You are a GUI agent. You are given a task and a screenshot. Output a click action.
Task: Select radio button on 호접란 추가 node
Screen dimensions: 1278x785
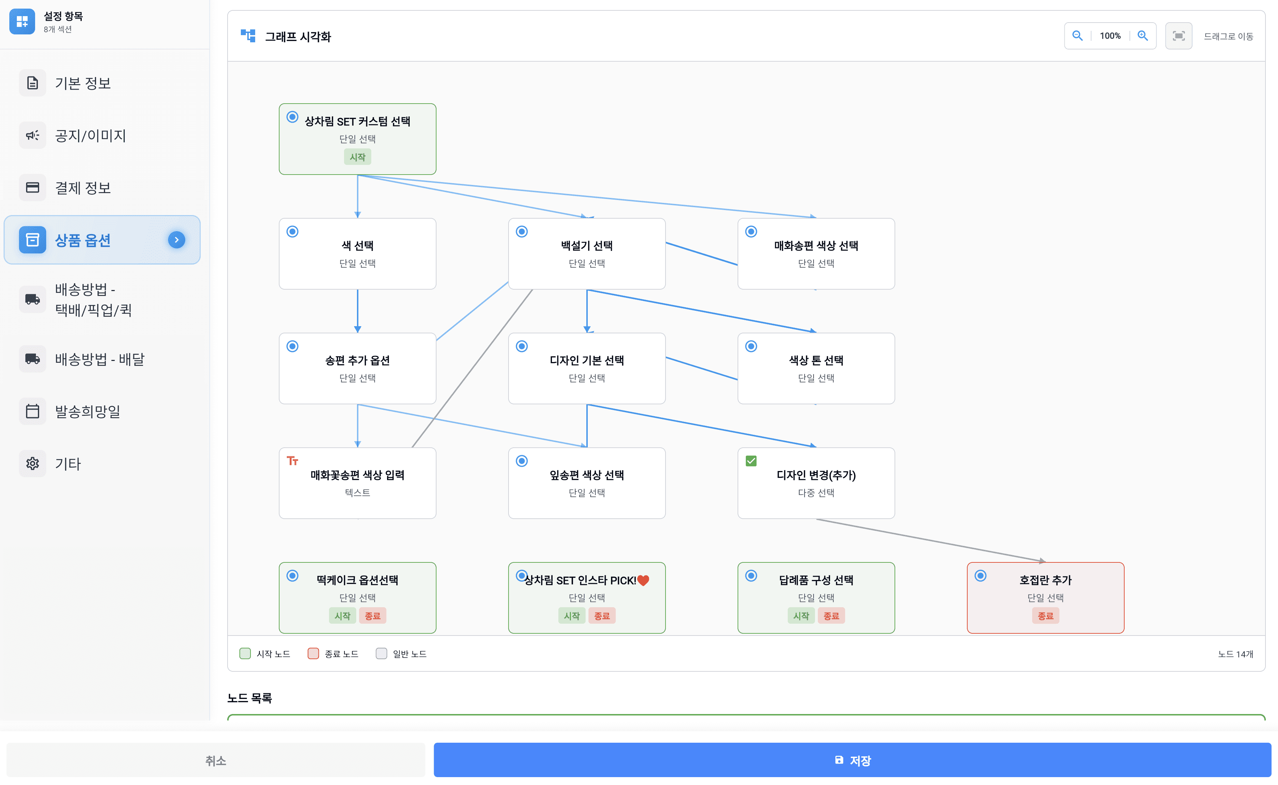click(980, 575)
